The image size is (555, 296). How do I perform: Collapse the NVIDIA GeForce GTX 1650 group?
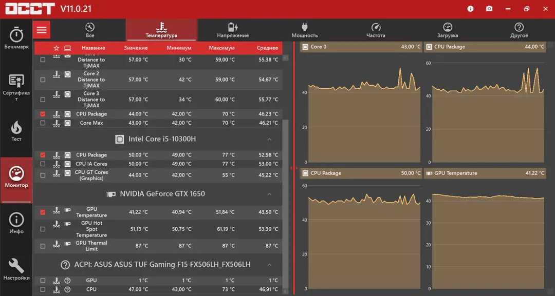click(x=269, y=194)
